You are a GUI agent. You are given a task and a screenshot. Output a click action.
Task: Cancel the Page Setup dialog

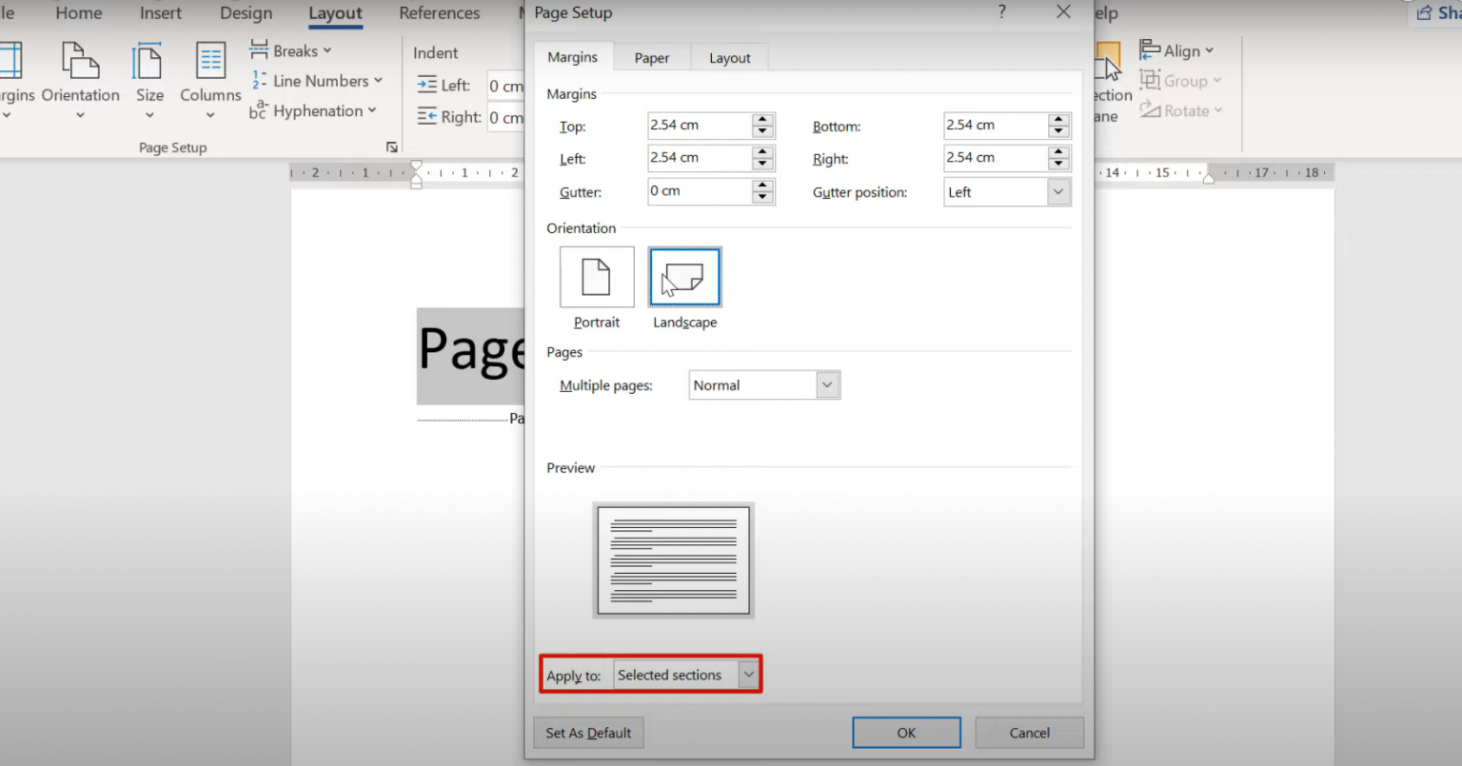point(1029,733)
